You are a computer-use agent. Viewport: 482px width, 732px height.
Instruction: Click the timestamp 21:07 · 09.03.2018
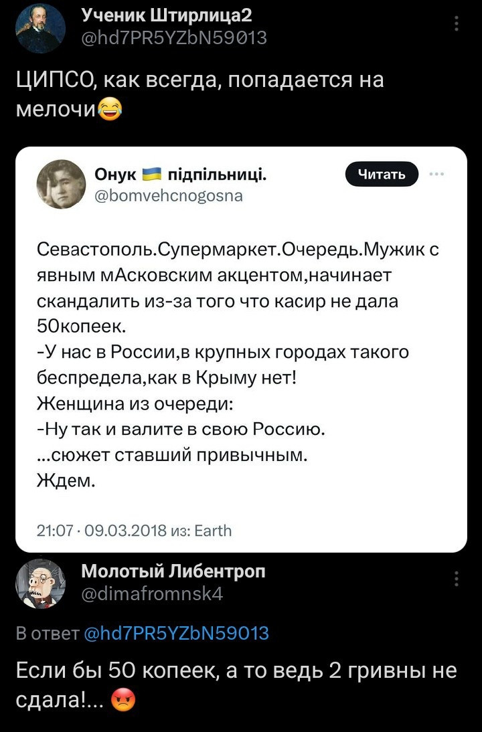[102, 531]
